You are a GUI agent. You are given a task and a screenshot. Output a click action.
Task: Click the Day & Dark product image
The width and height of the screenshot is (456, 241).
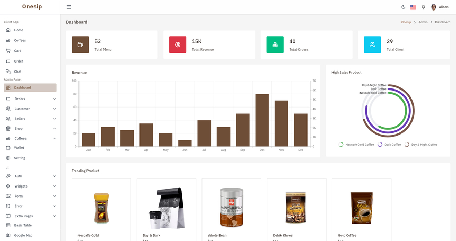[166, 208]
